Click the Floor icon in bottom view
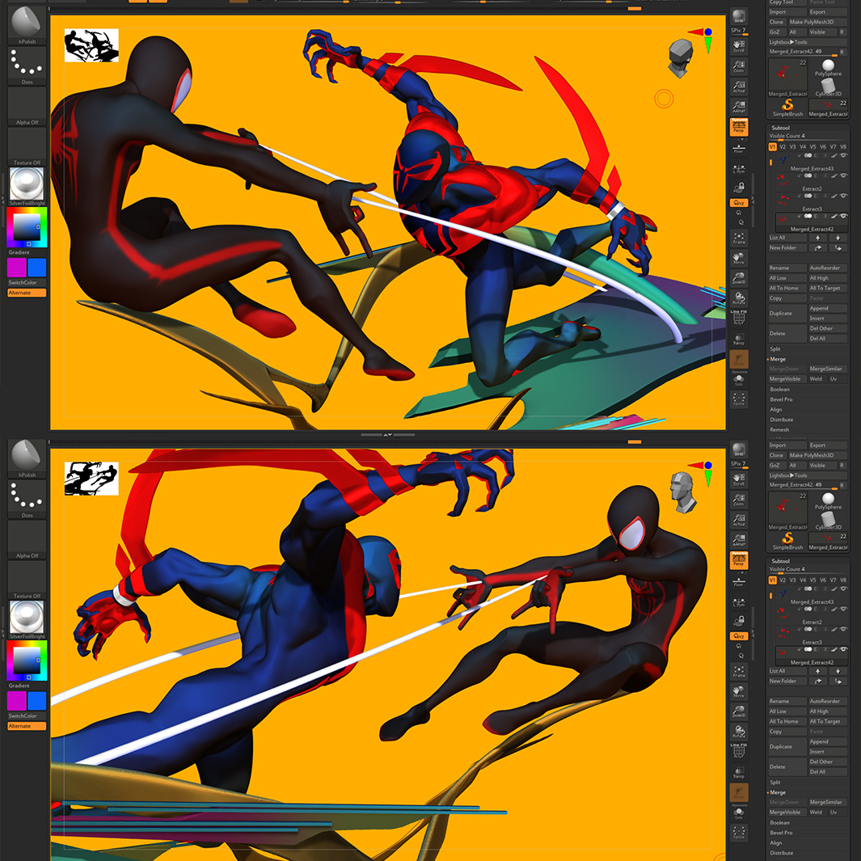This screenshot has height=861, width=861. (739, 580)
